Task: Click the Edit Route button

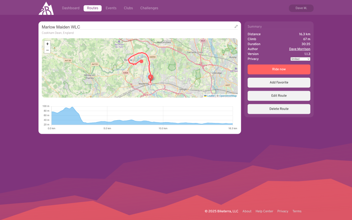Action: point(279,96)
